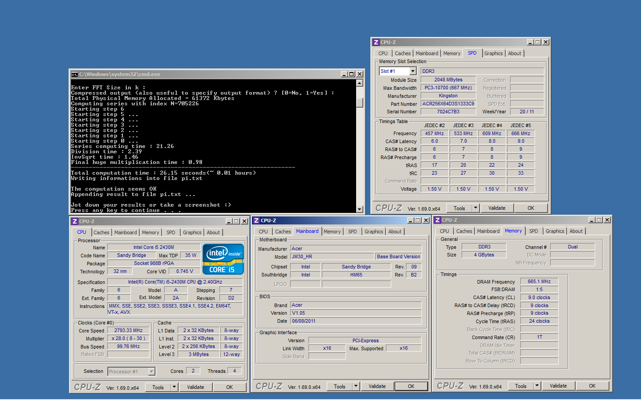
Task: Click the Channel # value Dual
Action: click(572, 247)
